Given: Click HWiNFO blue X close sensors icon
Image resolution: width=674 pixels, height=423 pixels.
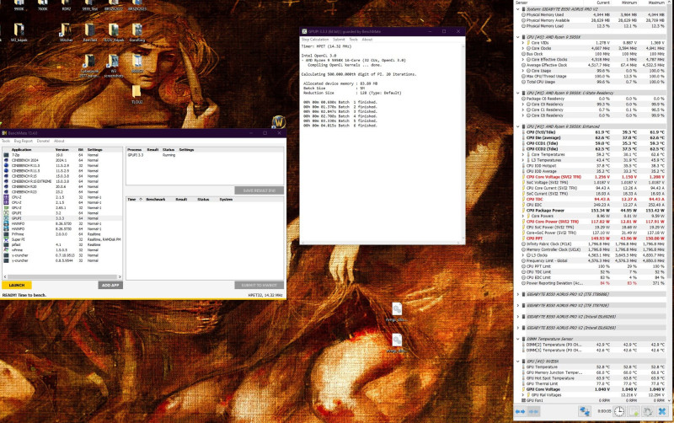Looking at the screenshot, I should 662,411.
